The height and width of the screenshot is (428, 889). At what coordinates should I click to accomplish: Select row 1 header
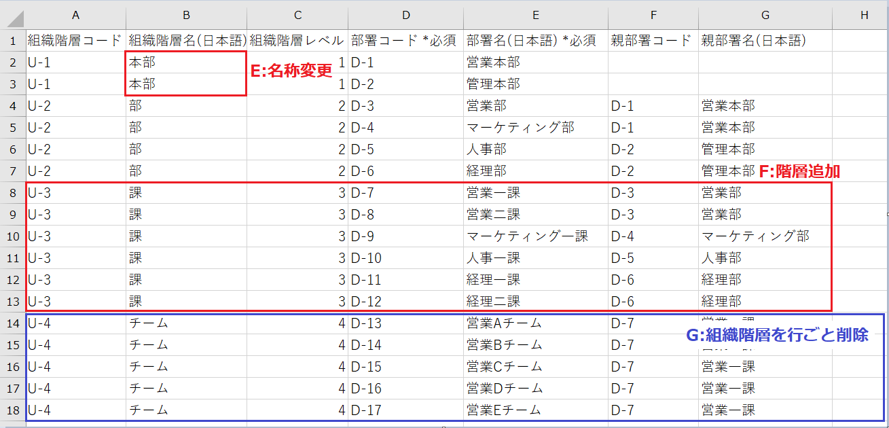click(x=13, y=41)
